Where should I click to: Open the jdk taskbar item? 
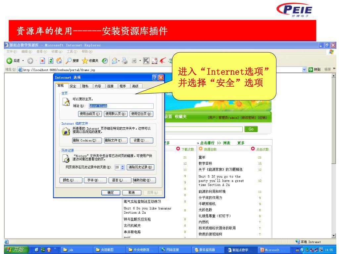77,250
